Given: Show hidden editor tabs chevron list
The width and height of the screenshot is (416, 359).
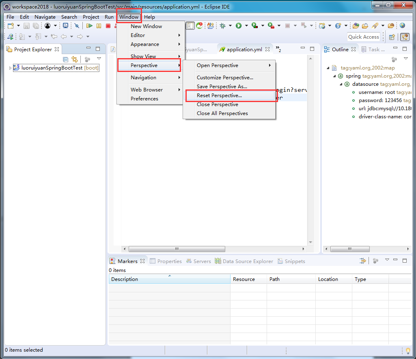Looking at the screenshot, I should tap(278, 49).
